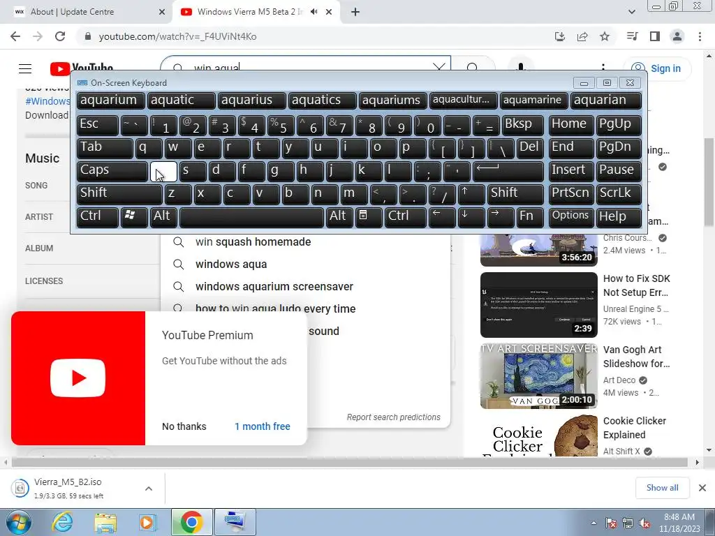
Task: Select the 'aquarium' word prediction
Action: point(110,100)
